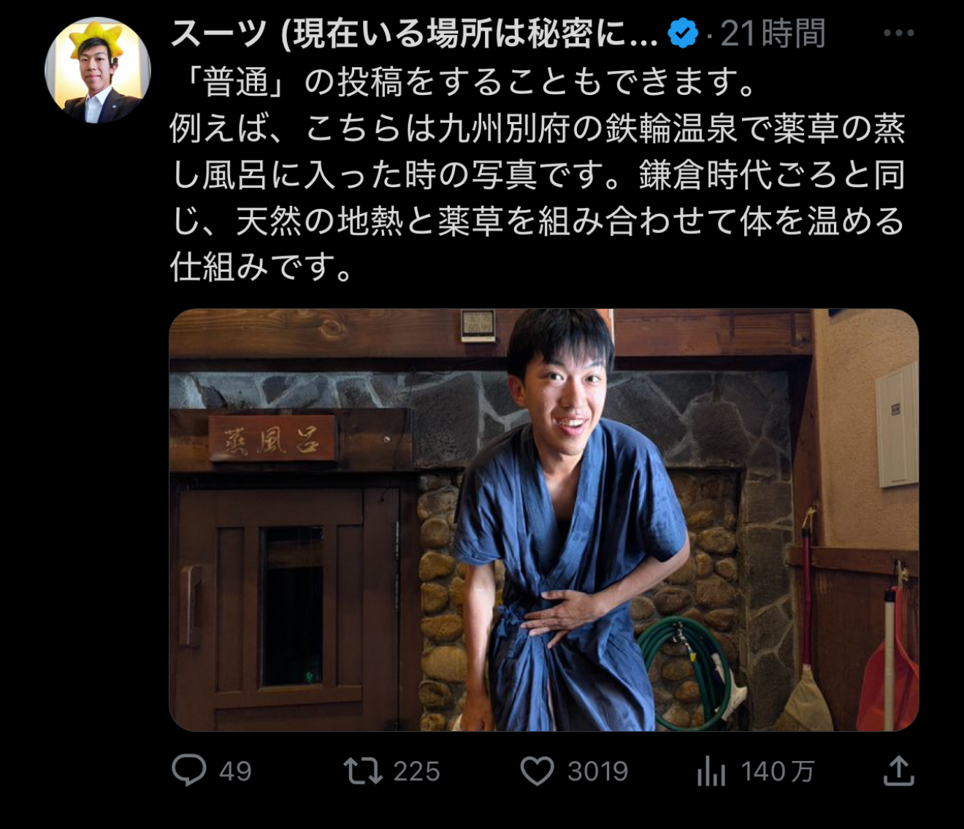The image size is (964, 829).
Task: Open the profile avatar with yellow hat
Action: point(98,70)
